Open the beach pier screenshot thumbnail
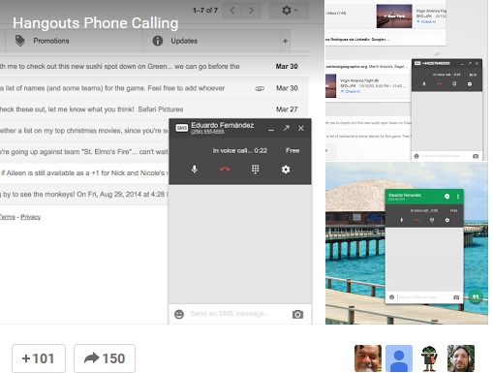The height and width of the screenshot is (373, 493). 407,243
